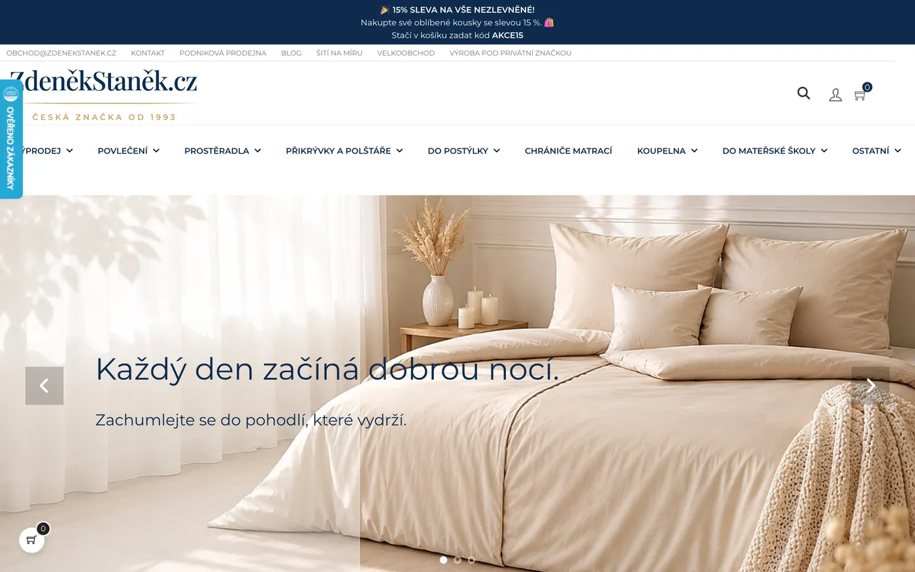Go to previous slide with left arrow

(44, 386)
